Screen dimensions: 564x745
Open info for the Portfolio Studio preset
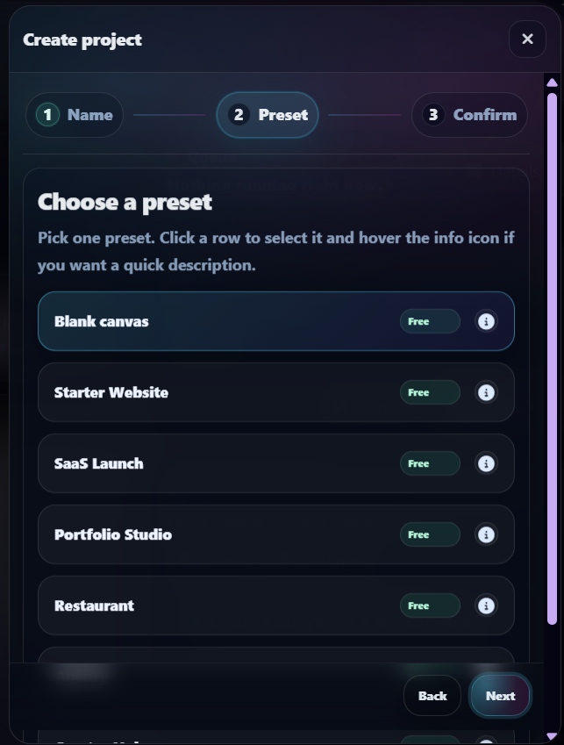[x=487, y=534]
